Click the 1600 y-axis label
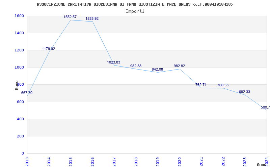This screenshot has width=270, height=168. coord(19,16)
